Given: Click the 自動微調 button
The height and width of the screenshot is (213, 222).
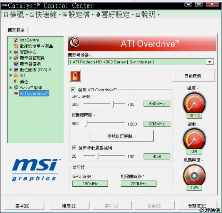Looking at the screenshot, I should click(x=194, y=76).
